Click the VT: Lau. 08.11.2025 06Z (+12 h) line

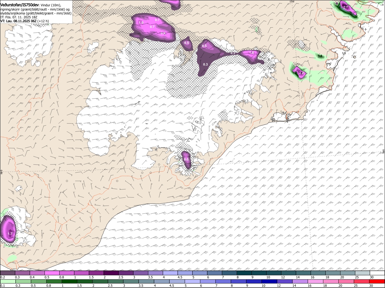click(25, 21)
